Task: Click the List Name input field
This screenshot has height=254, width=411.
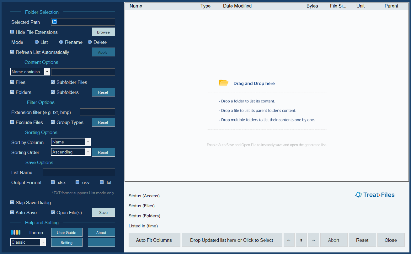Action: click(x=79, y=172)
